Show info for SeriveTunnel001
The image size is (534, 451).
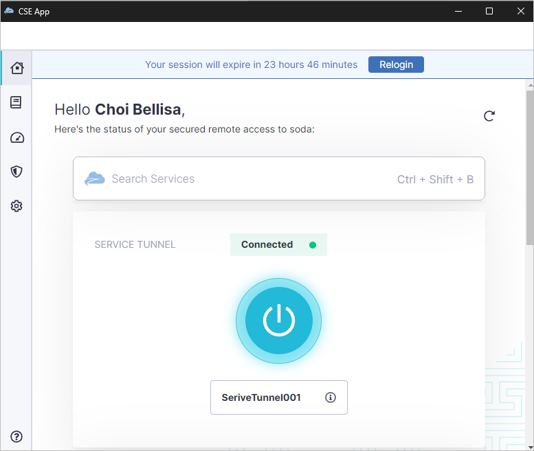point(331,397)
